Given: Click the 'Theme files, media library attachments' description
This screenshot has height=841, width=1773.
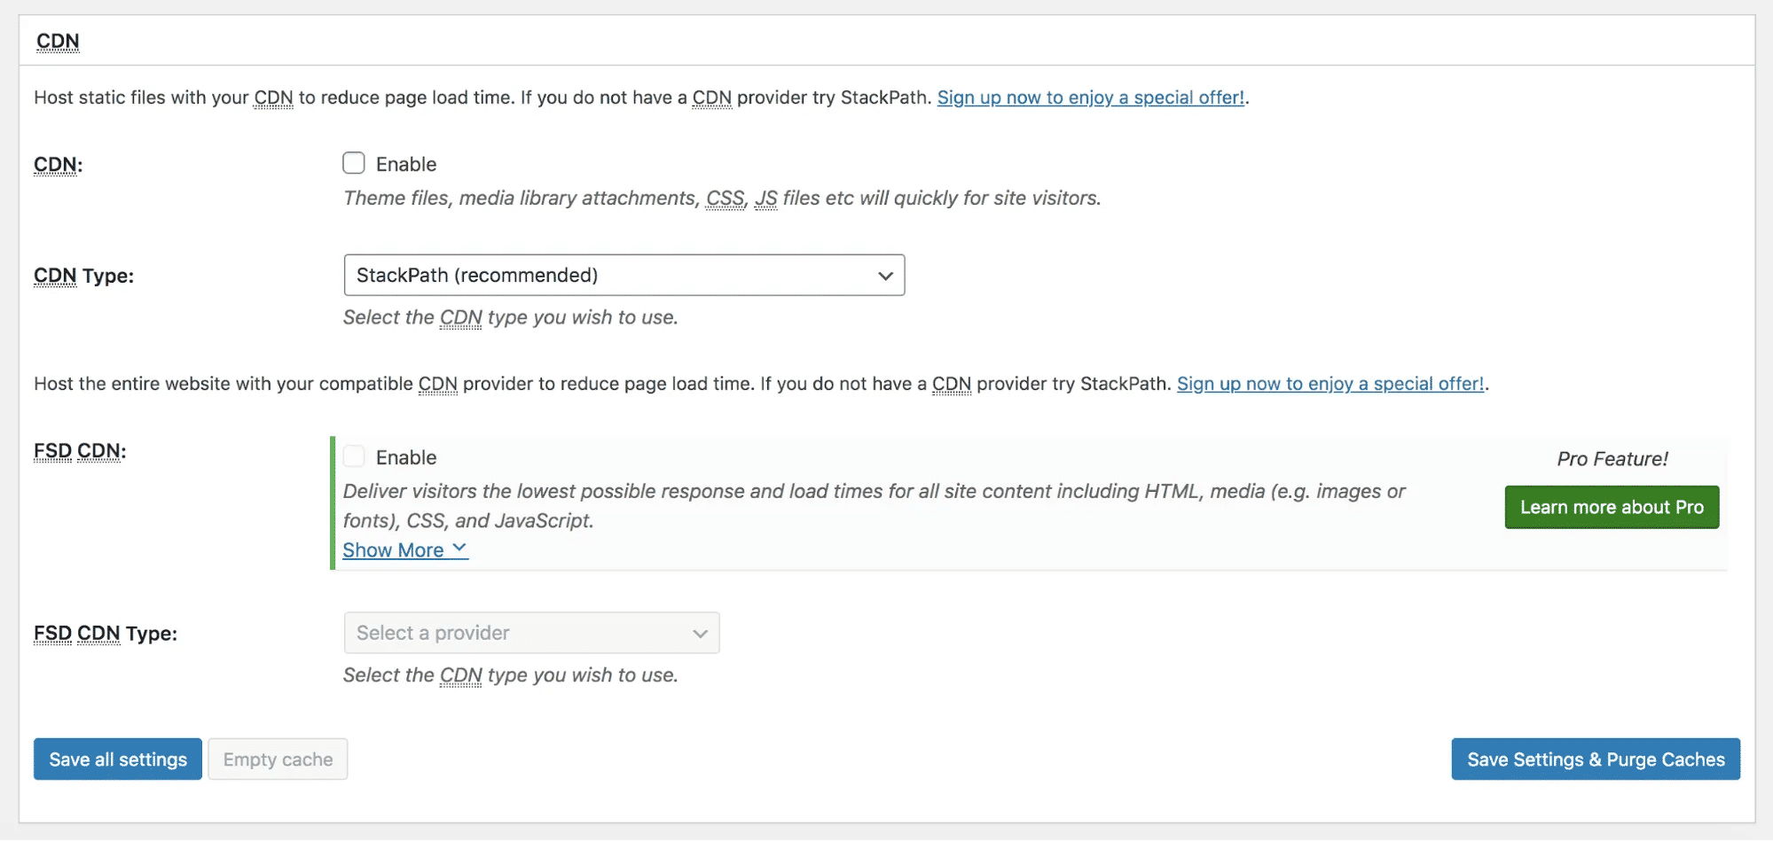Looking at the screenshot, I should click(x=722, y=198).
